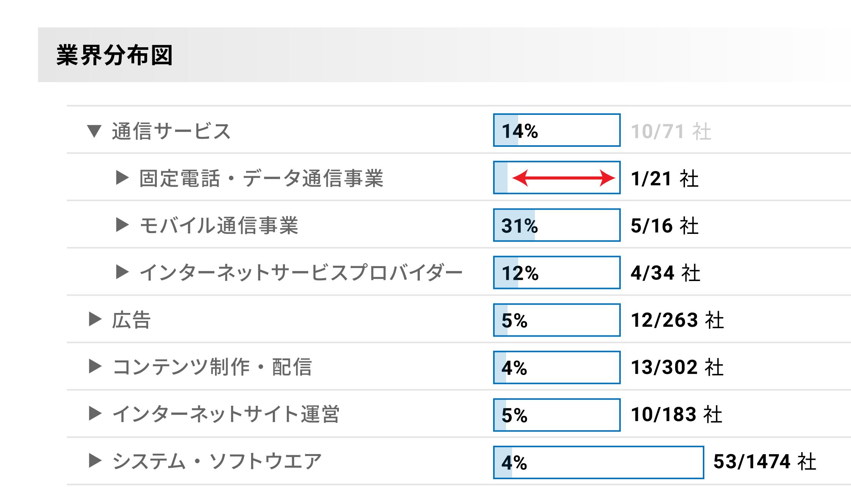Click the bar with red double arrow
The image size is (851, 502).
tap(557, 178)
